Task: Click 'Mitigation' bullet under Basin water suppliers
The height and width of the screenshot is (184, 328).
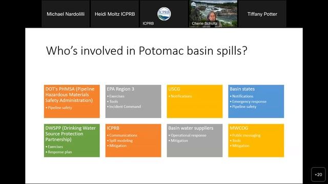Action: (179, 141)
